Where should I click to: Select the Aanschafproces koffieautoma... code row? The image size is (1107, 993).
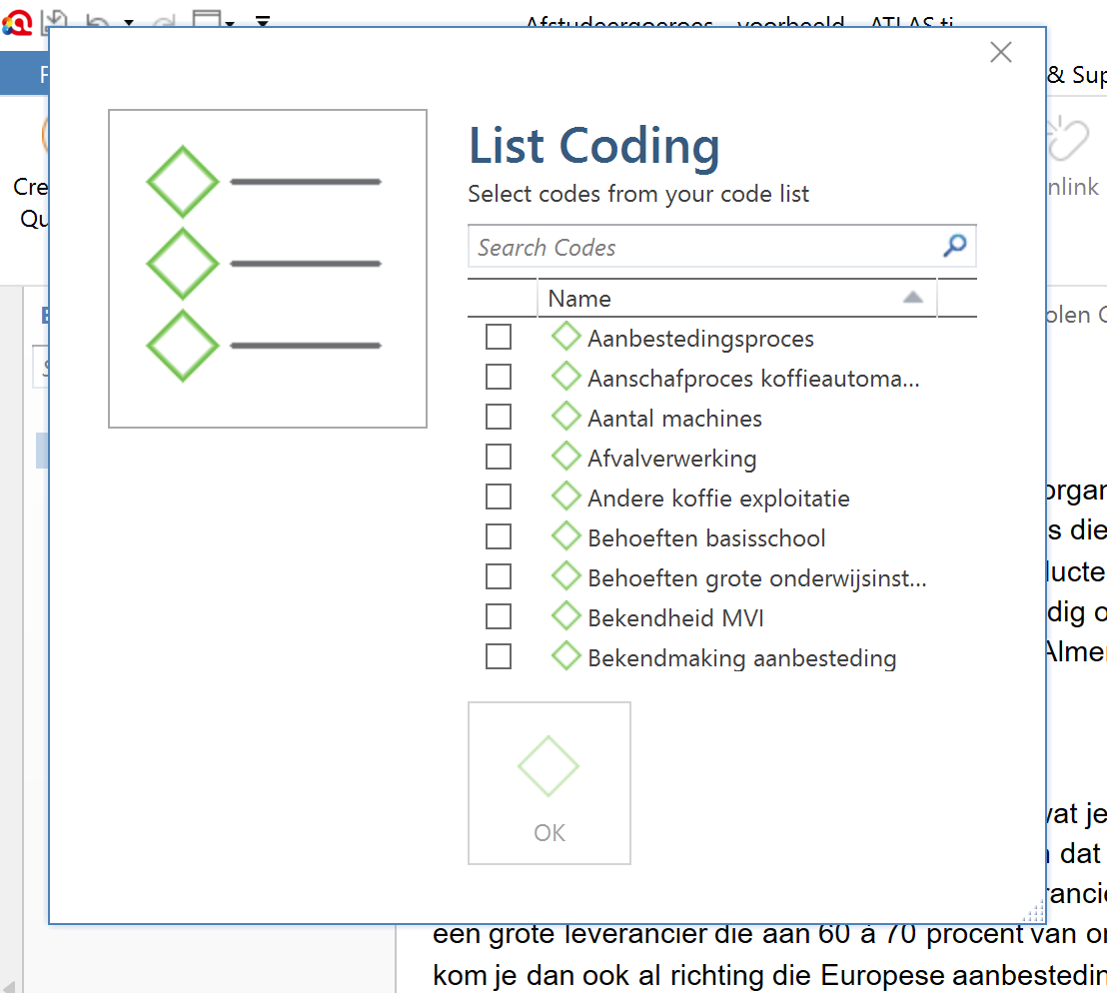753,379
